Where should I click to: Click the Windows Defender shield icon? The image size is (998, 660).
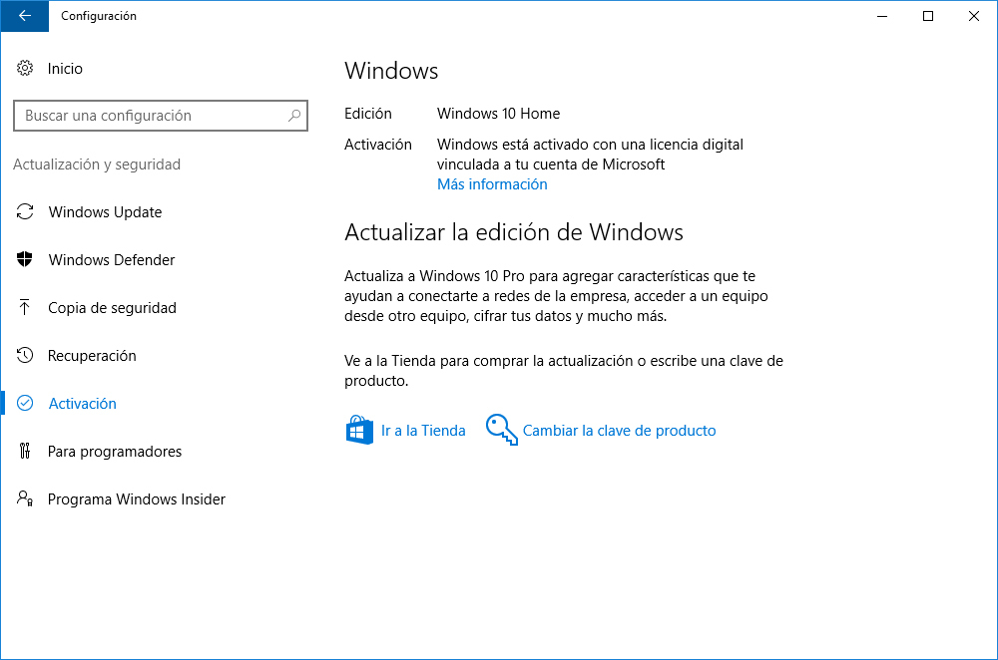[x=24, y=259]
